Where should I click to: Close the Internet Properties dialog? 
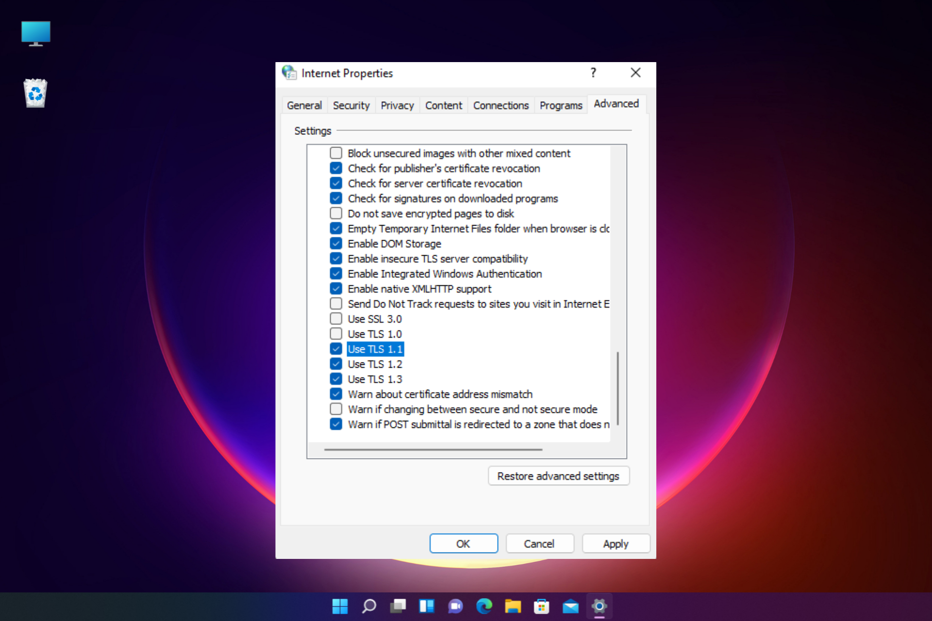(x=635, y=73)
